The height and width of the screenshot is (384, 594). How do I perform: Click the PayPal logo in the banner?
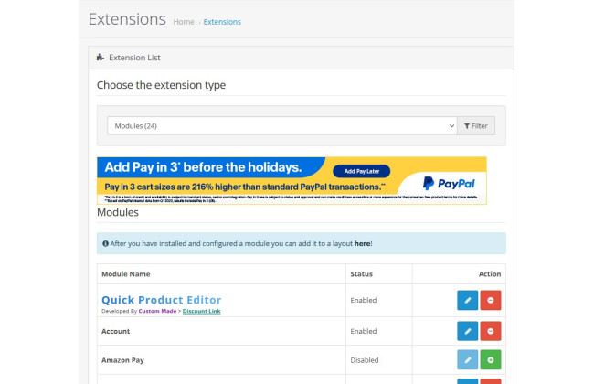click(449, 184)
